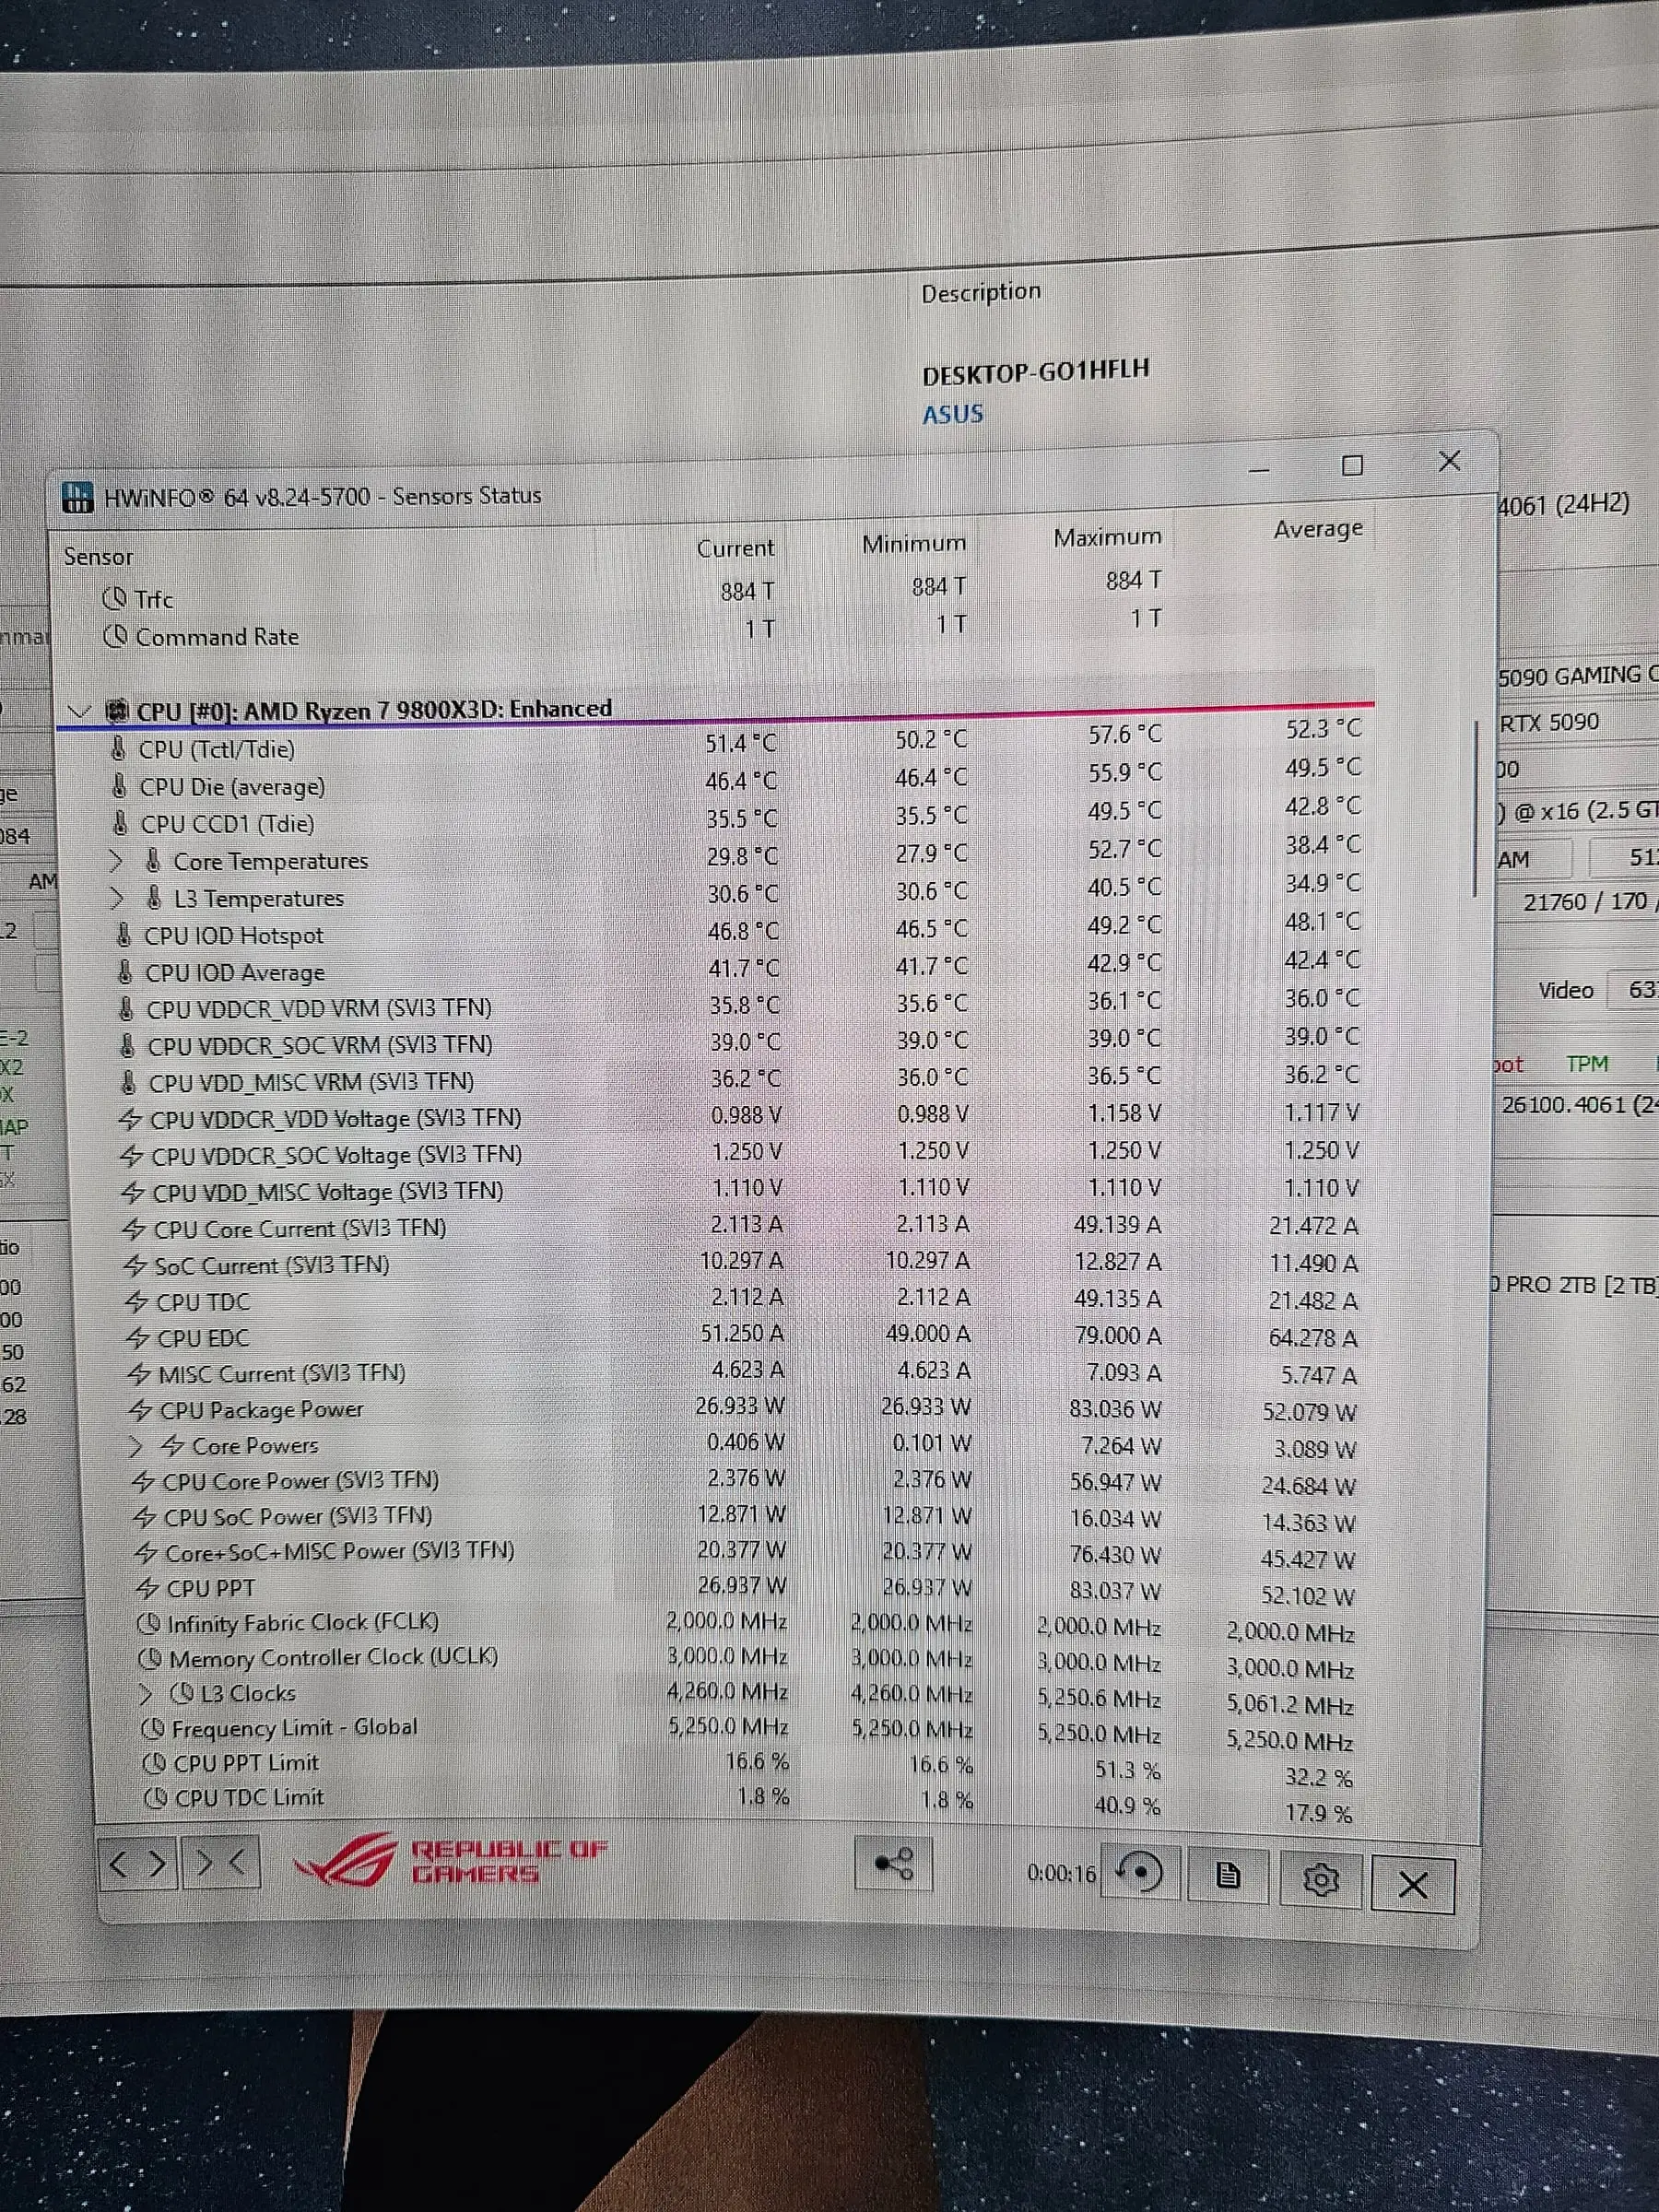Click the Sensor column header
Screen dimensions: 1659x2212
[x=99, y=557]
